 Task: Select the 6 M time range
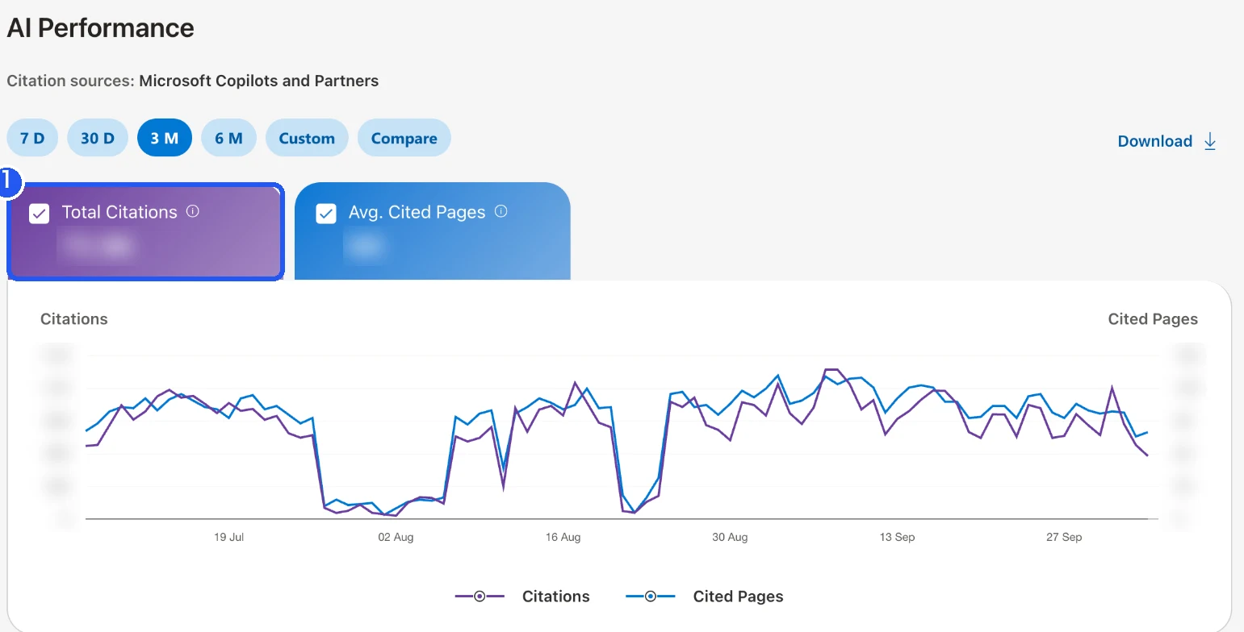(x=228, y=138)
